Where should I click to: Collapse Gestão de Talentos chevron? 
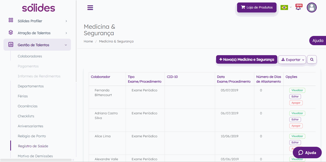point(66,45)
